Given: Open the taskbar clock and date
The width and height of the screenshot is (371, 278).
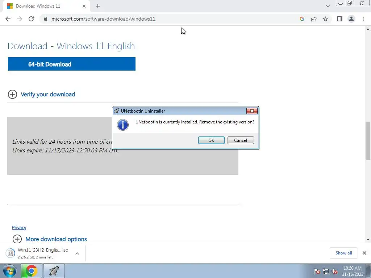Looking at the screenshot, I should [x=352, y=271].
